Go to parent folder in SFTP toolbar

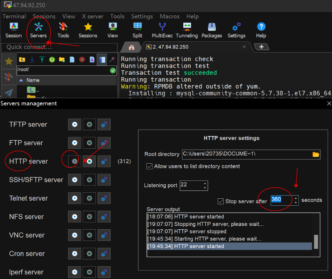tap(22, 60)
